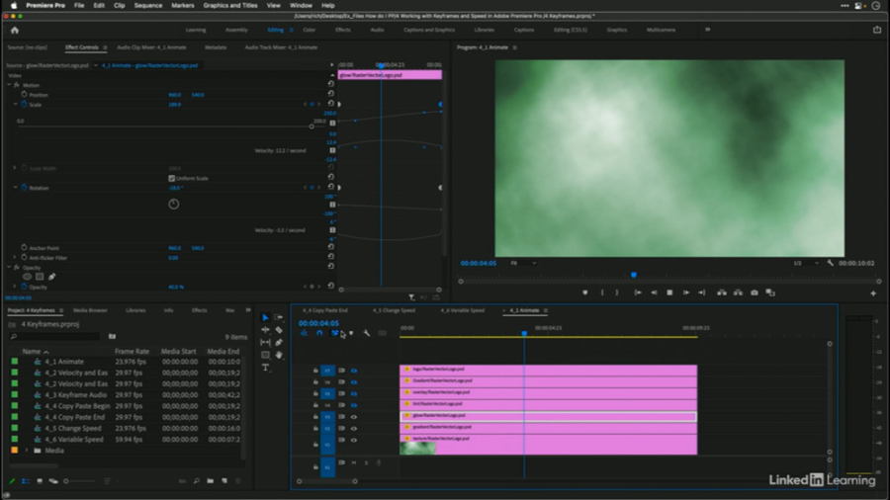This screenshot has width=890, height=500.
Task: Open Program Monitor settings wrench
Action: (831, 263)
